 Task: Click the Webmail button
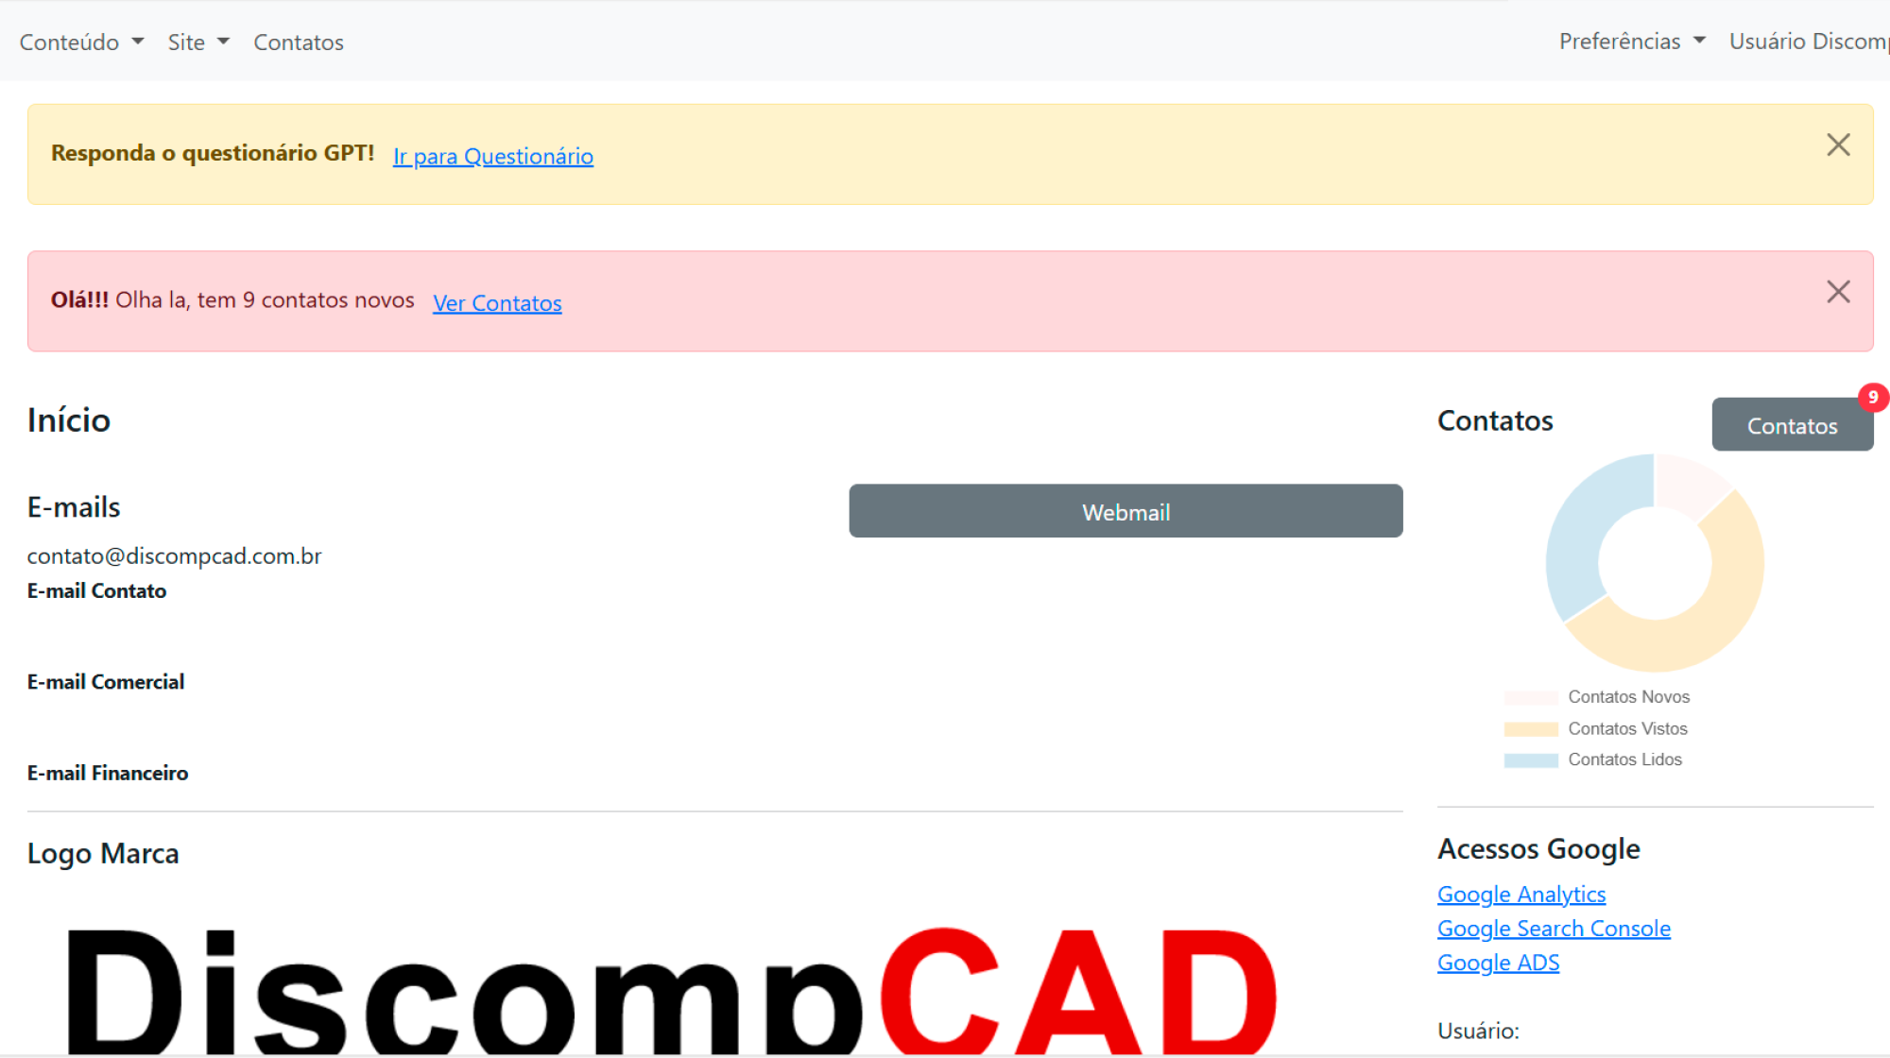(1125, 510)
